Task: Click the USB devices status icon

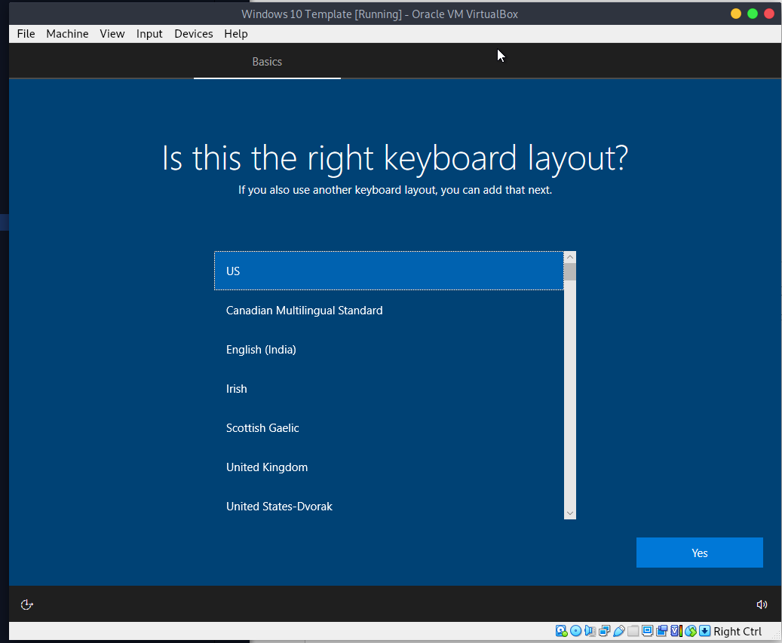Action: pyautogui.click(x=619, y=631)
